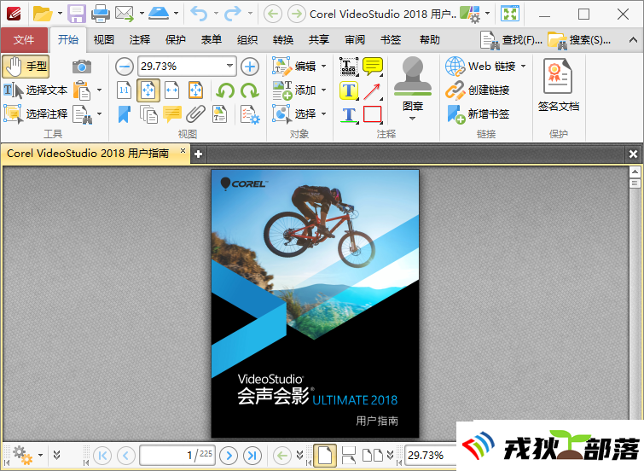Click the zoom out minus button
644x471 pixels.
[125, 67]
